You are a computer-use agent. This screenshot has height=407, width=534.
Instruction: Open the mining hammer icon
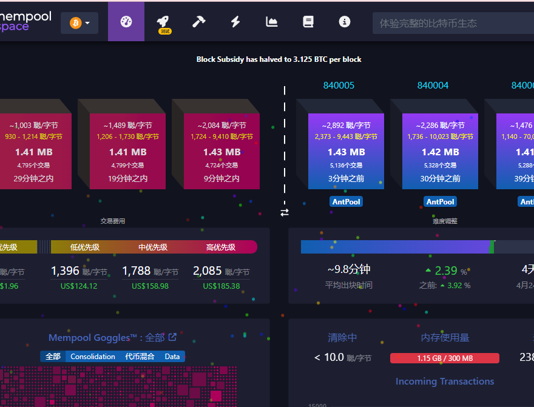click(199, 22)
